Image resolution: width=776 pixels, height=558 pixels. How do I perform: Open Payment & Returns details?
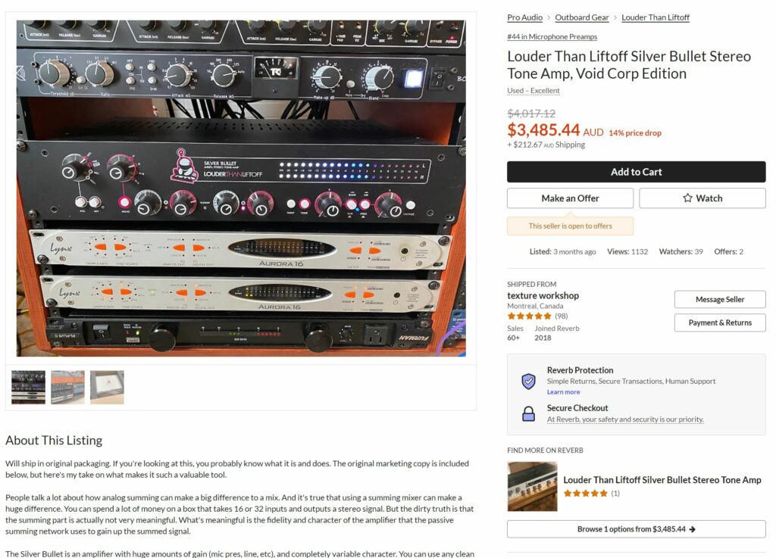point(720,323)
